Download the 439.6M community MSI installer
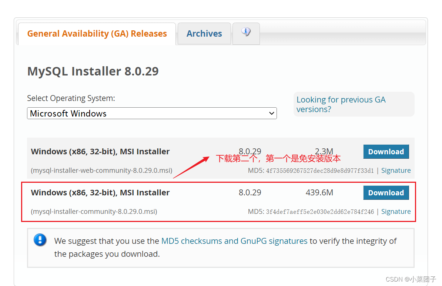442x286 pixels. click(x=386, y=193)
